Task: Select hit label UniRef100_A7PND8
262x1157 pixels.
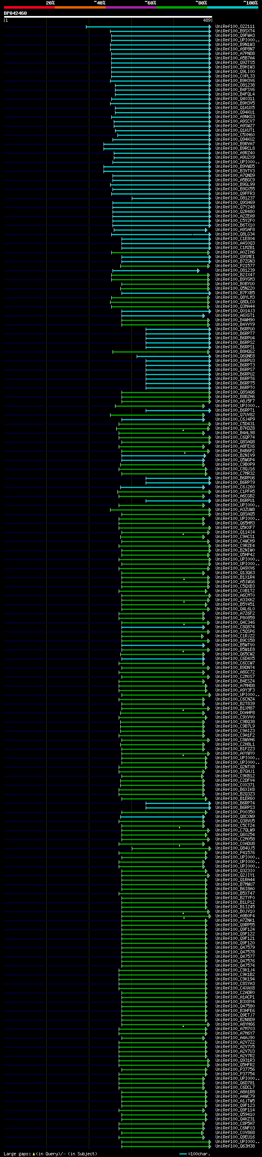Action: (235, 53)
